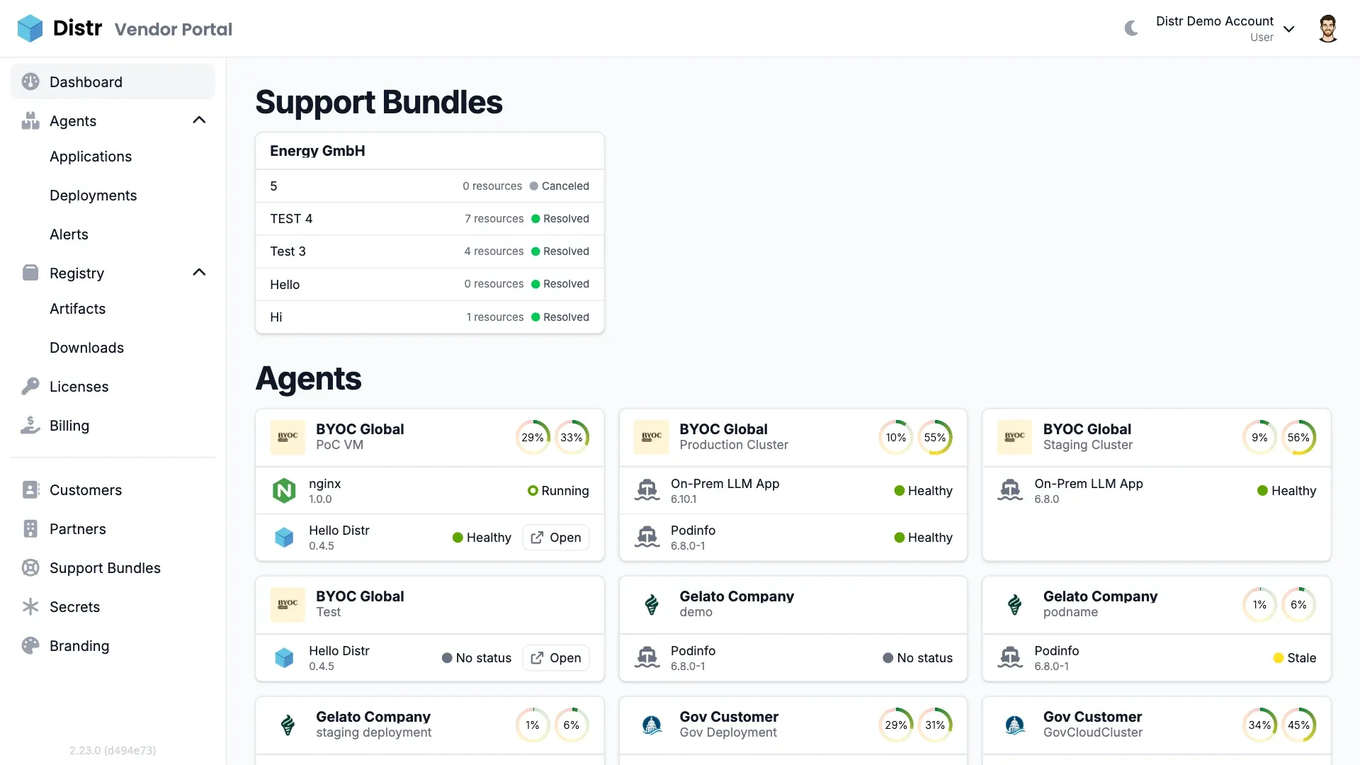Click the Dashboard gauge icon
This screenshot has width=1360, height=765.
coord(30,81)
